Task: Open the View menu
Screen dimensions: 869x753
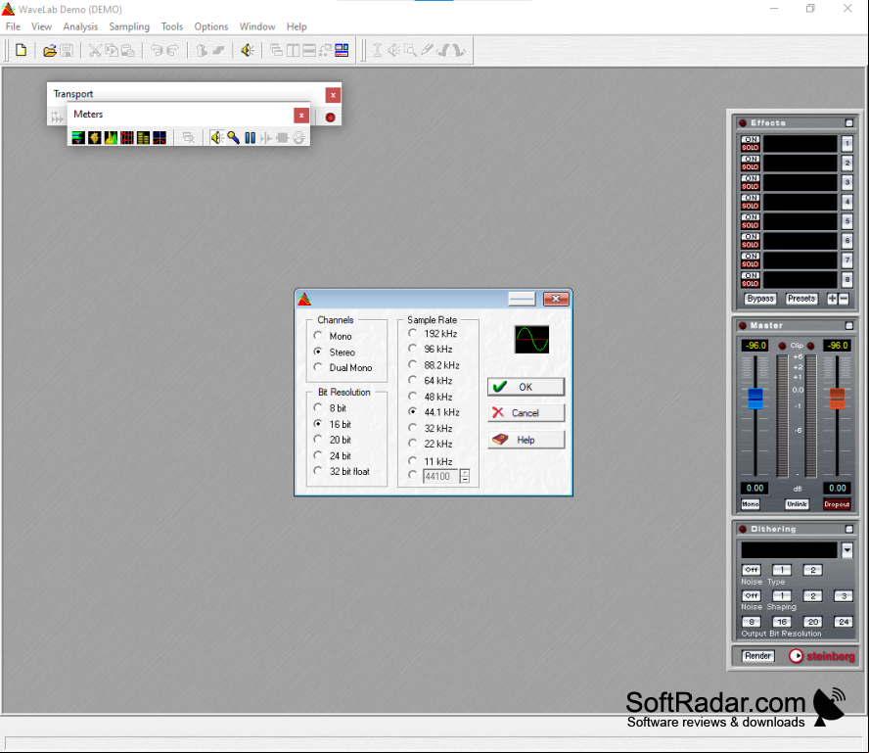Action: tap(41, 26)
